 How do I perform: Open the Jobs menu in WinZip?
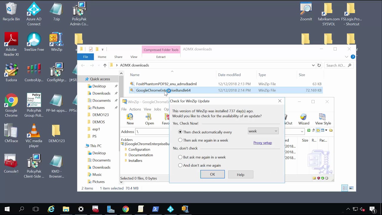click(157, 109)
